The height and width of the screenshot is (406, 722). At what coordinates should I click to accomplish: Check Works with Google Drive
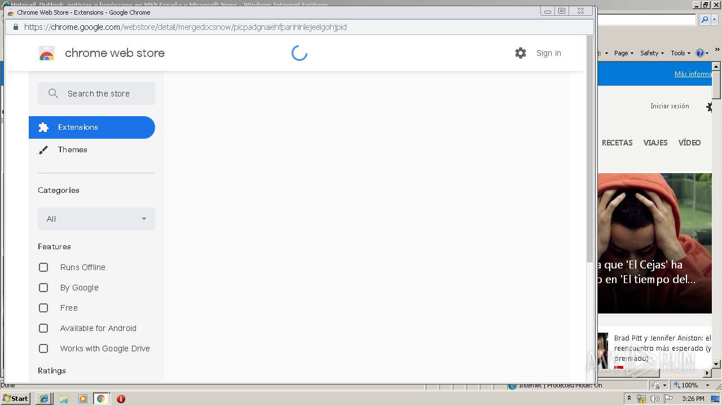coord(43,348)
